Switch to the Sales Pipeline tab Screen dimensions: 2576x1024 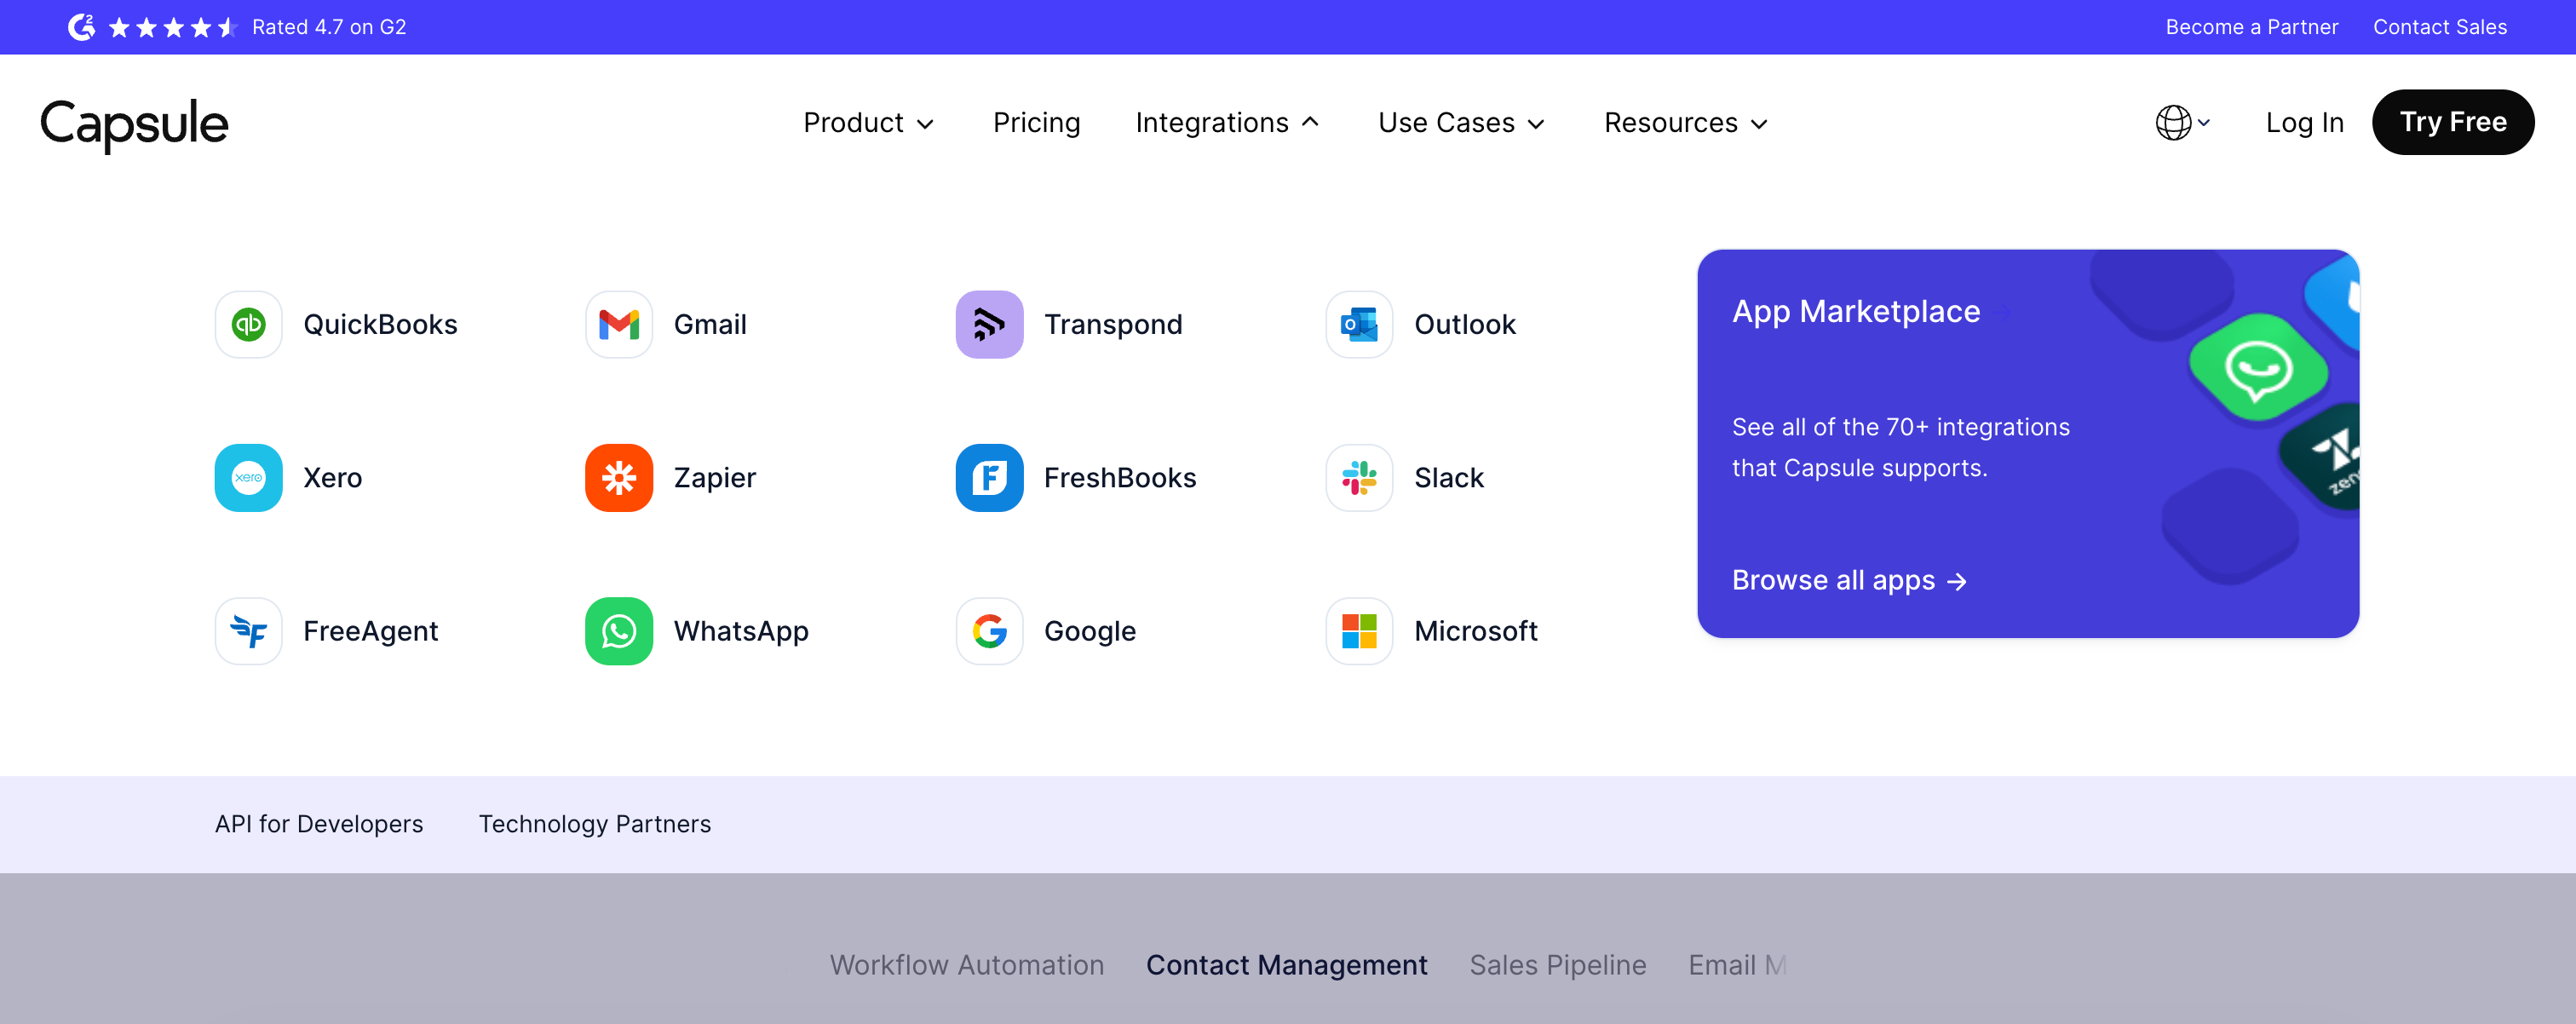[x=1556, y=965]
